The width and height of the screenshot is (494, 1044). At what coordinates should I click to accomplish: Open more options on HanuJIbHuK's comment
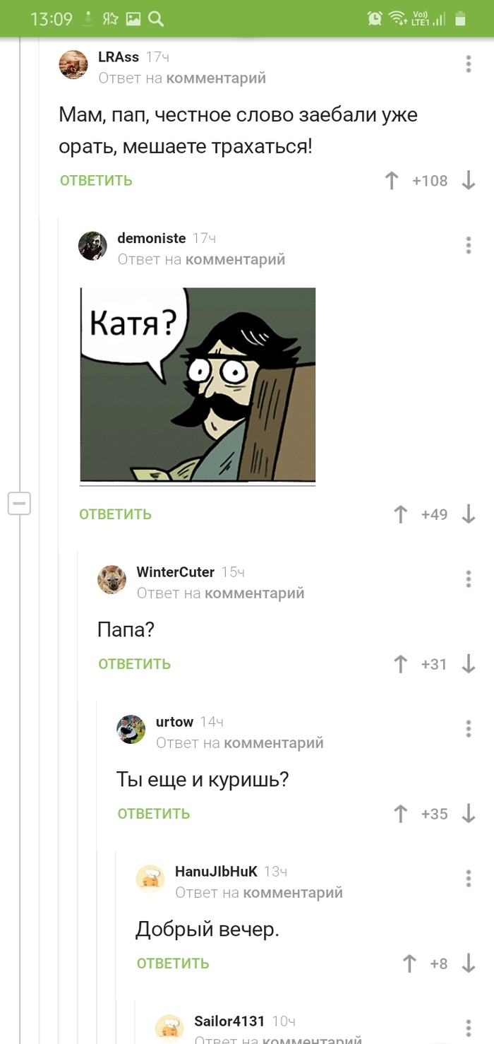coord(469,878)
